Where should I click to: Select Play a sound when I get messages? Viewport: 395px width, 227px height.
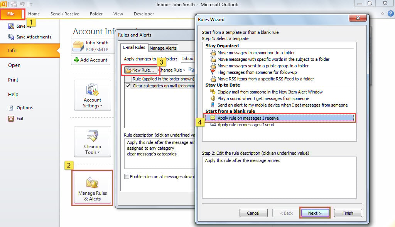pos(263,98)
